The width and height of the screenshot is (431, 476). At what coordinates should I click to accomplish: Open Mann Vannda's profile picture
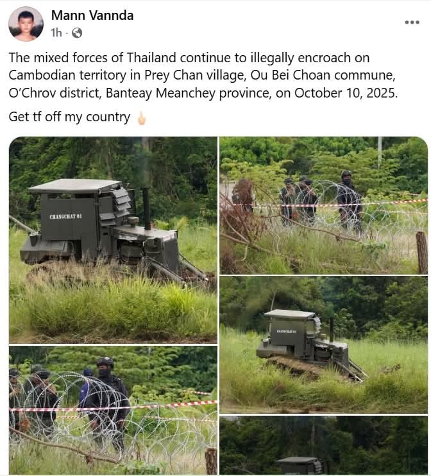pos(26,24)
